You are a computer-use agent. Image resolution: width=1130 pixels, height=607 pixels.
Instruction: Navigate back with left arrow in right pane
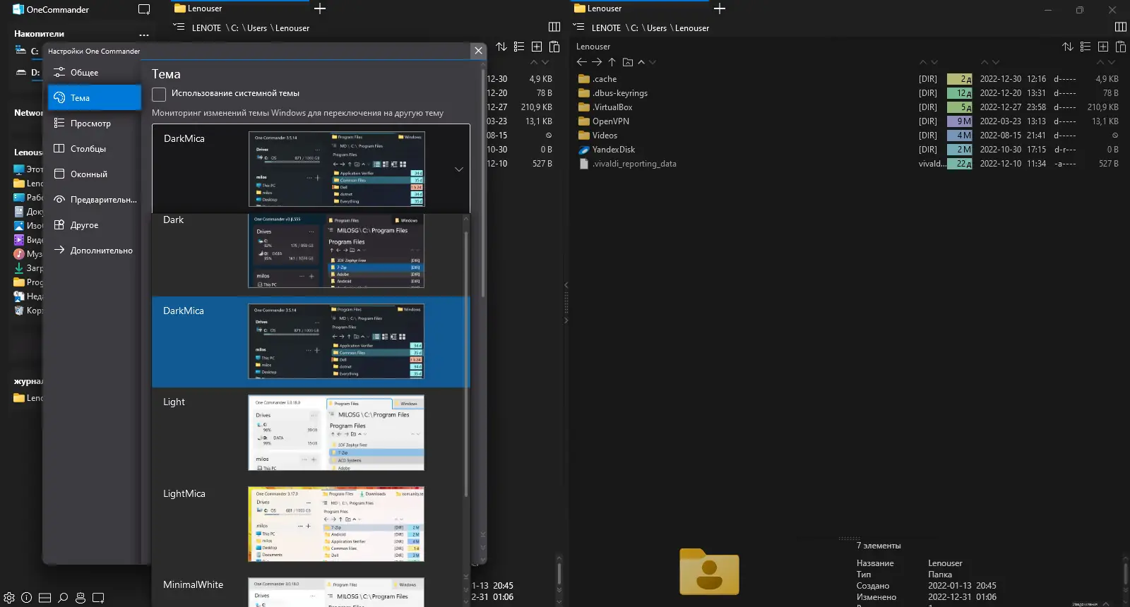click(x=582, y=62)
